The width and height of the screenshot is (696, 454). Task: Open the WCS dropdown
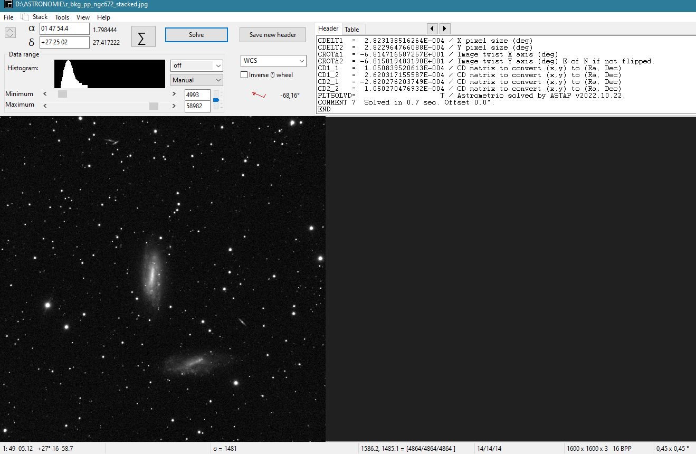coord(273,61)
